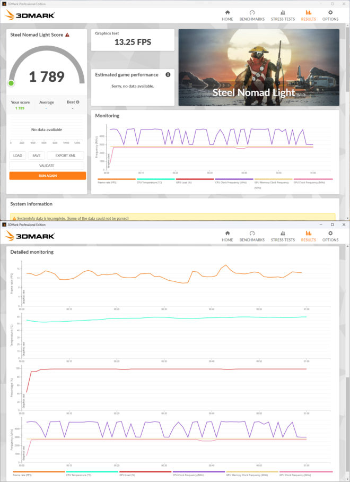Open OPTIONS gear in the bottom 3DMark window
Viewport: 350px width, 482px height.
click(330, 236)
